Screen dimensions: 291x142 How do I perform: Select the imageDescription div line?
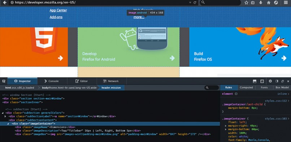point(78,131)
